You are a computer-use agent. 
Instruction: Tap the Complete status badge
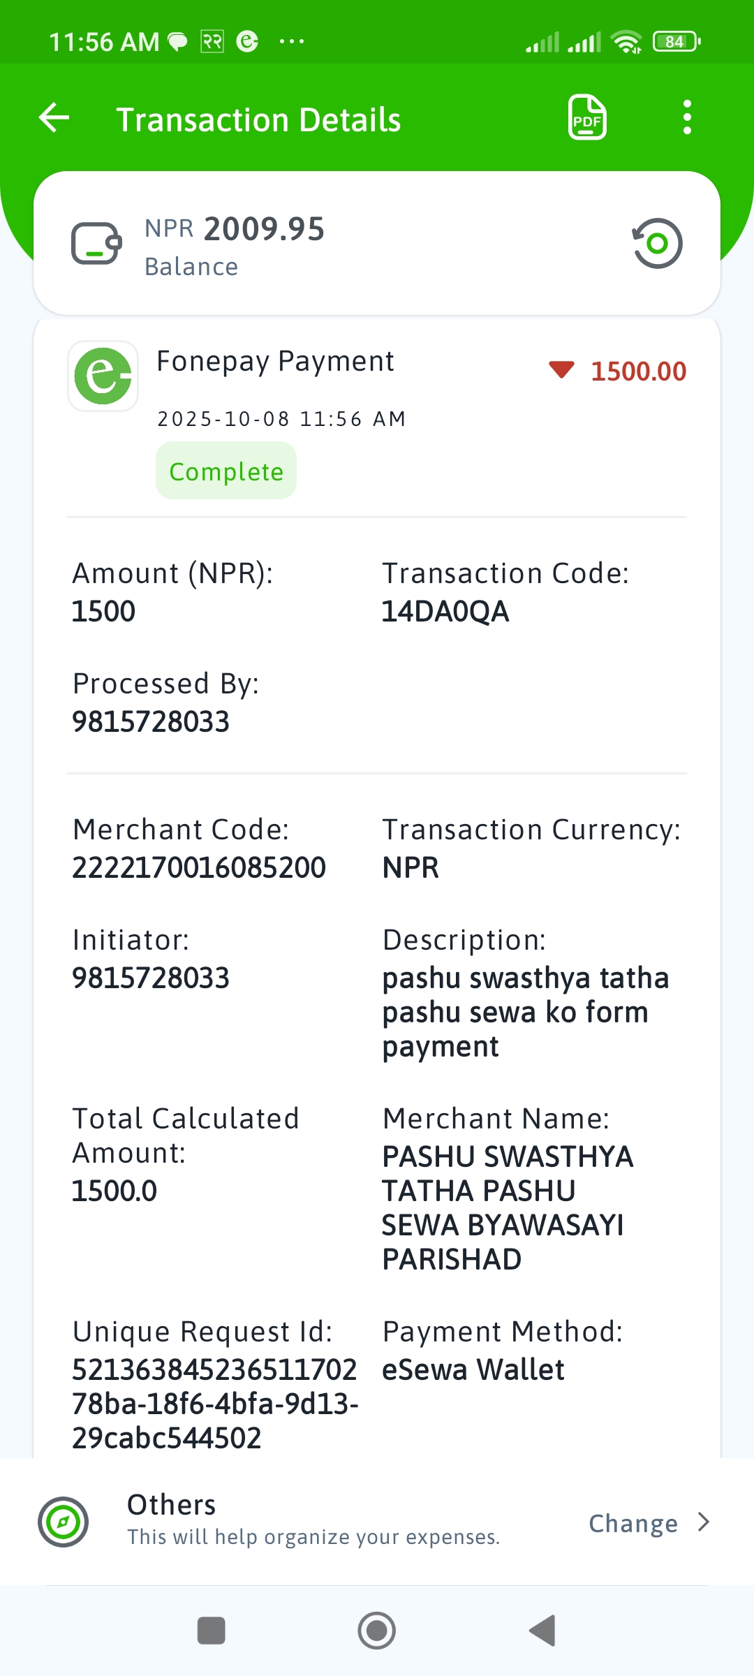coord(226,471)
